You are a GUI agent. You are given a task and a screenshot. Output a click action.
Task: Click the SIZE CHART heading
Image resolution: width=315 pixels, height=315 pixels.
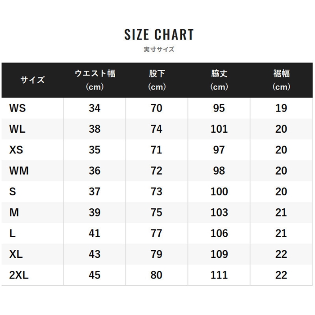tap(159, 35)
